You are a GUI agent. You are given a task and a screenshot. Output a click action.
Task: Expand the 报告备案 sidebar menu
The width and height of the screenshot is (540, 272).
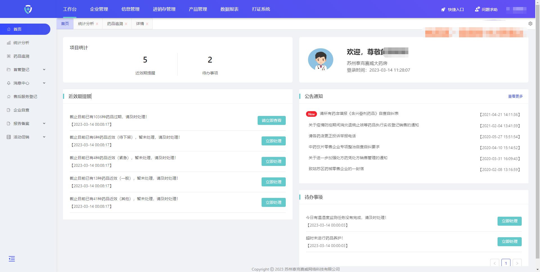coord(44,124)
